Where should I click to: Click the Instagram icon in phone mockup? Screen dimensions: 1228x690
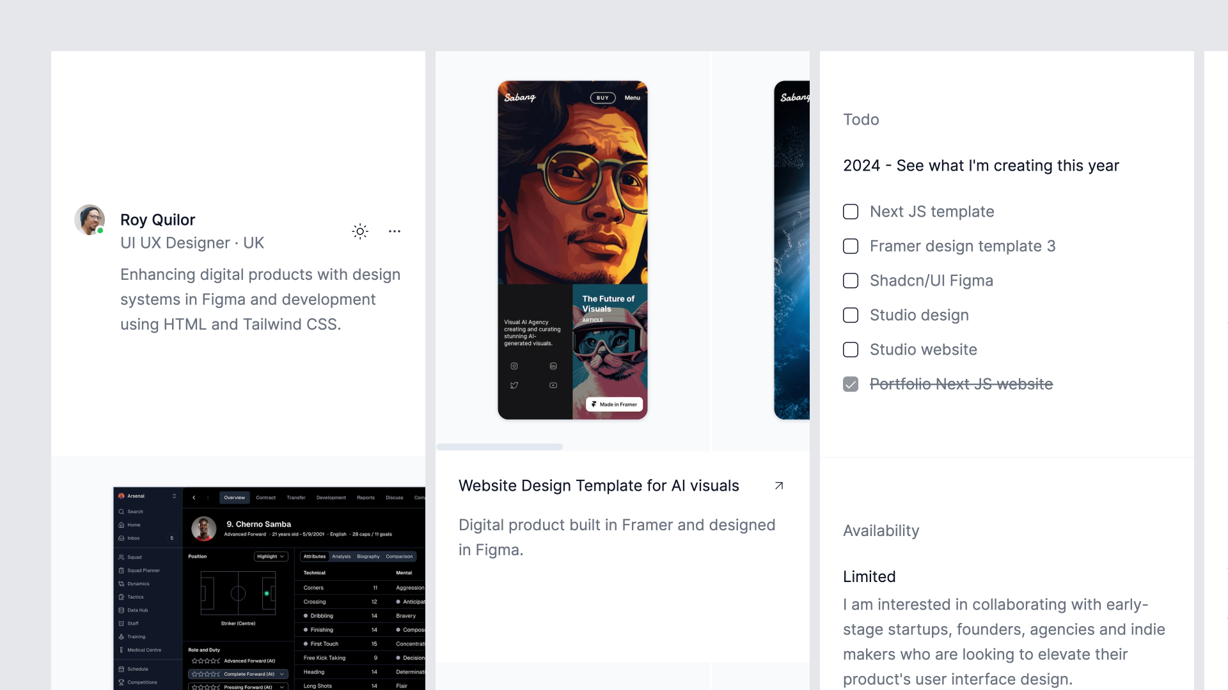point(514,366)
